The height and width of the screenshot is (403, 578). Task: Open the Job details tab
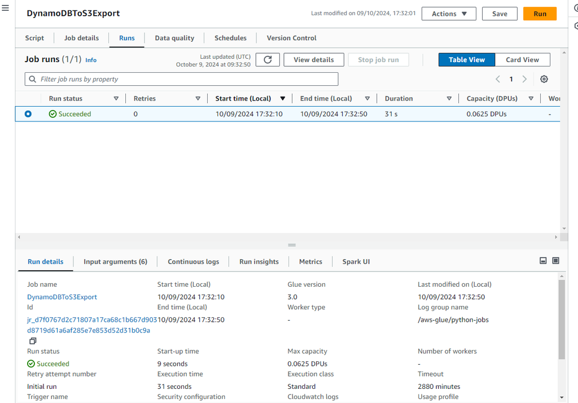tap(81, 38)
